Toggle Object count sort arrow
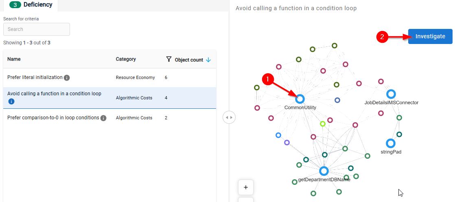 tap(208, 60)
